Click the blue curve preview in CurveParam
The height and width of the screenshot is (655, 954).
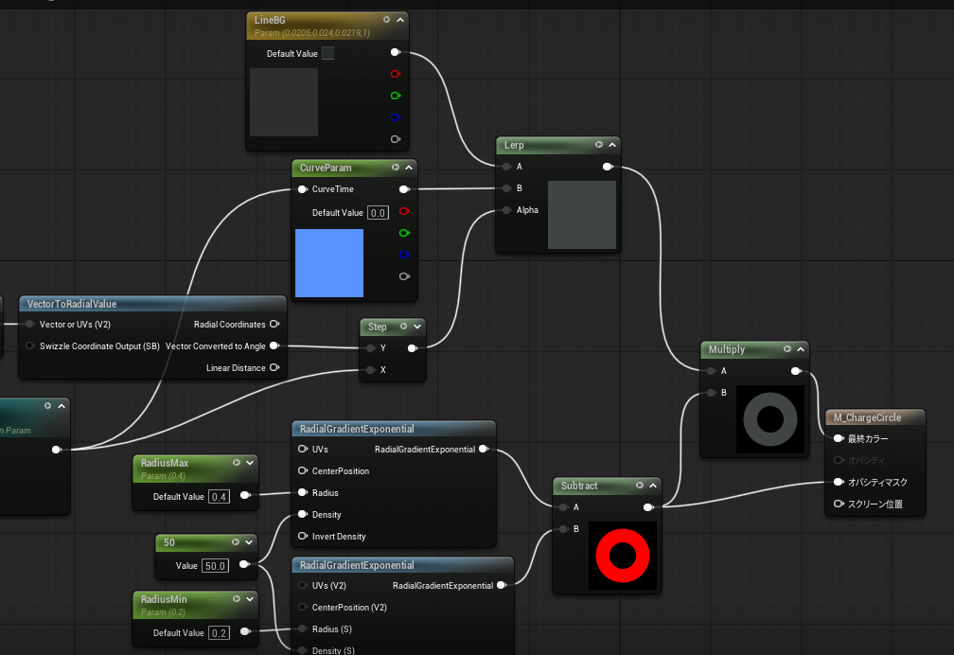pos(328,264)
